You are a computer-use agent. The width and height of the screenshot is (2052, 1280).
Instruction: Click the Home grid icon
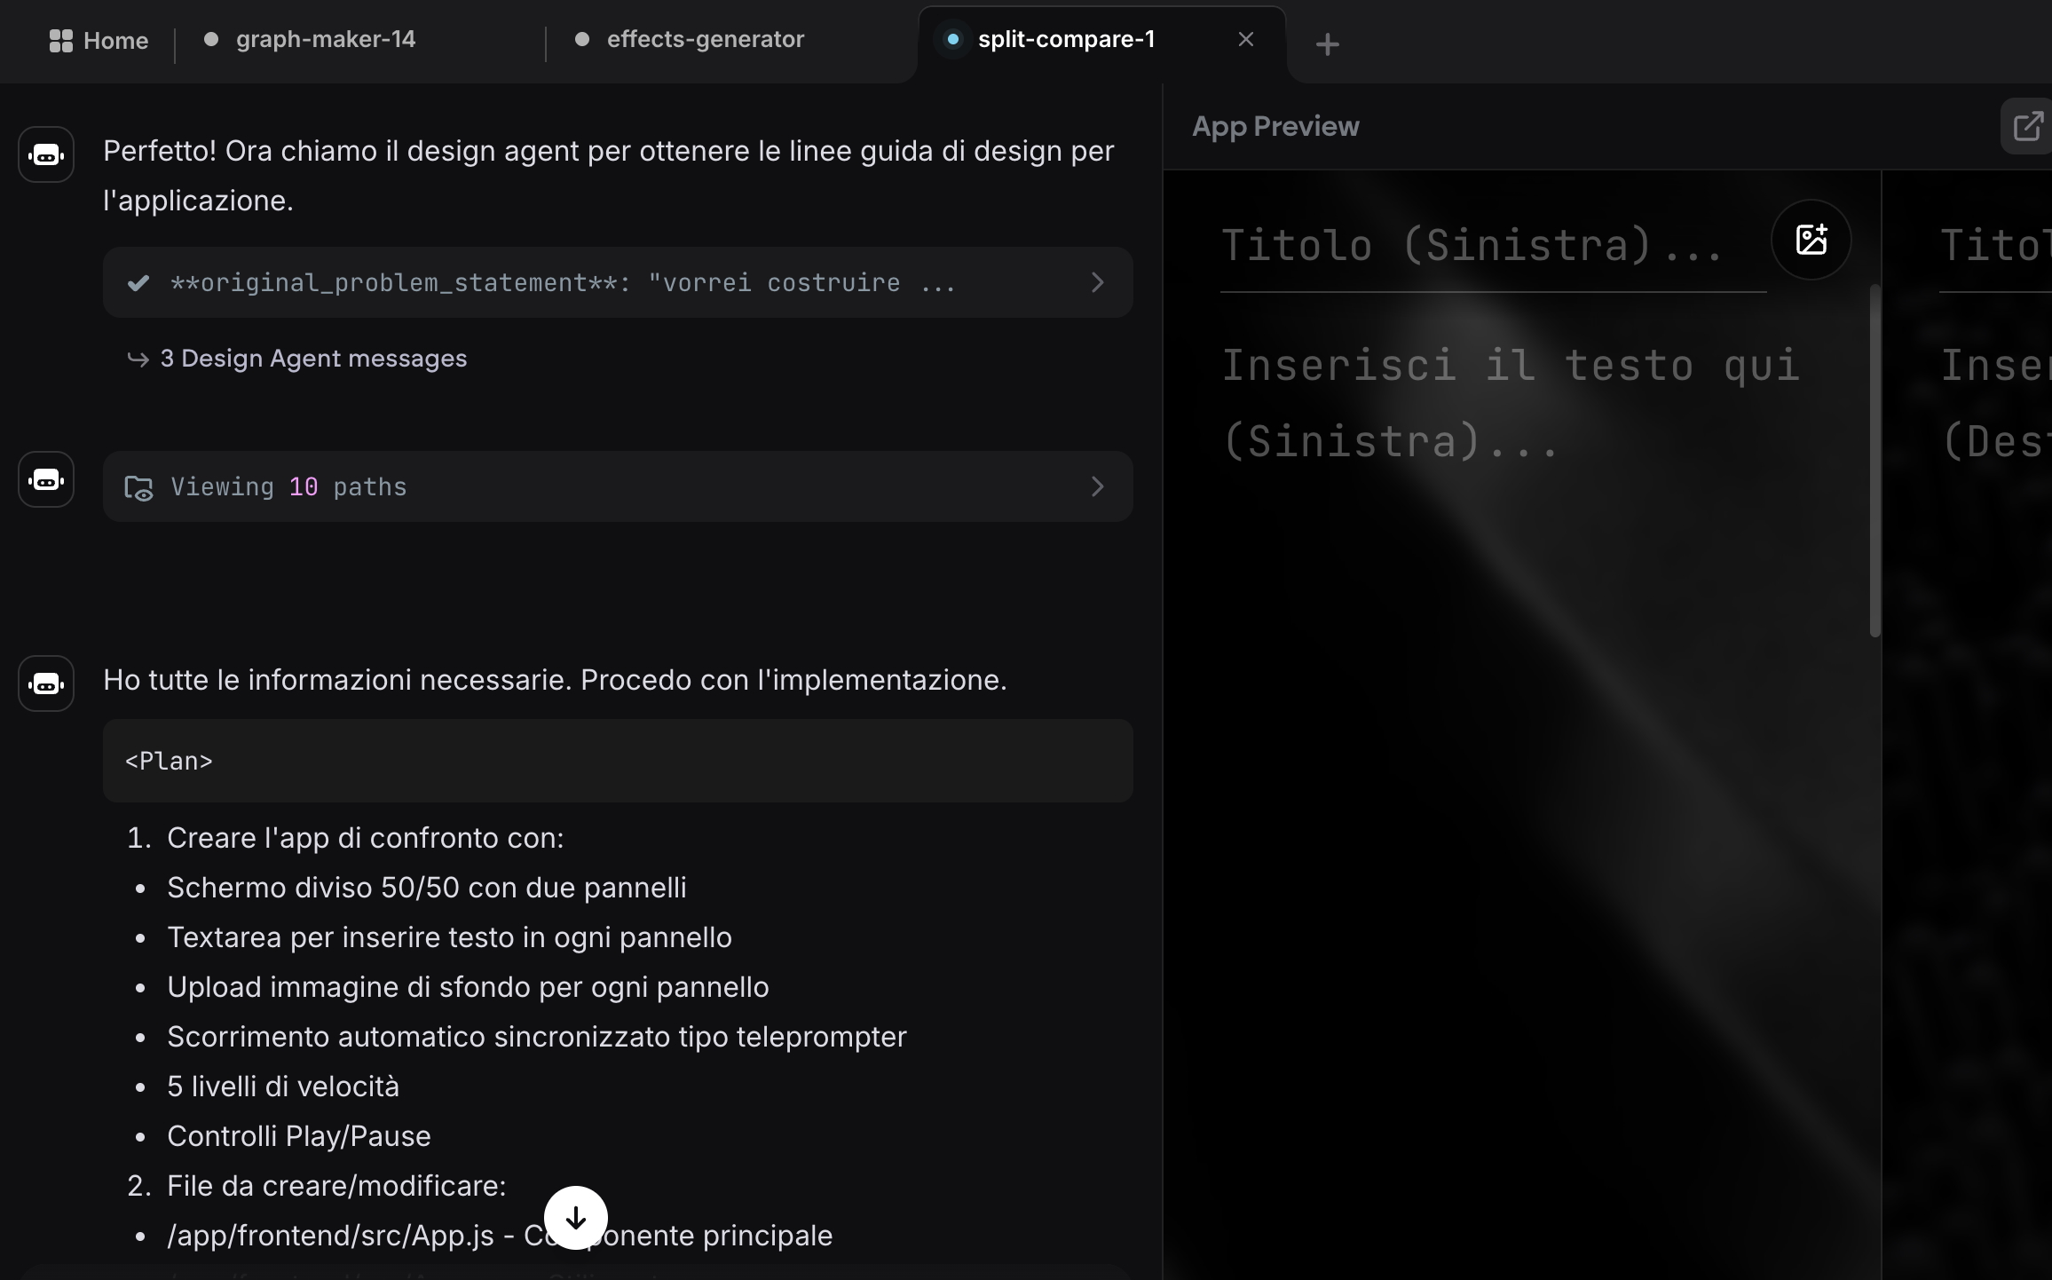tap(60, 41)
